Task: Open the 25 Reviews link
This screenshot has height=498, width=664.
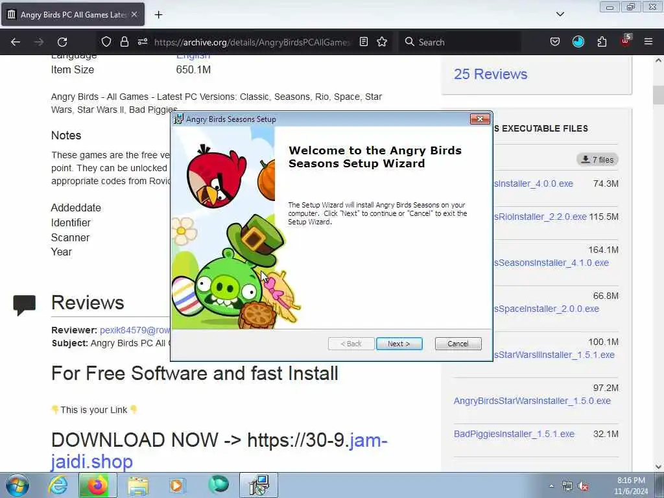Action: coord(490,74)
